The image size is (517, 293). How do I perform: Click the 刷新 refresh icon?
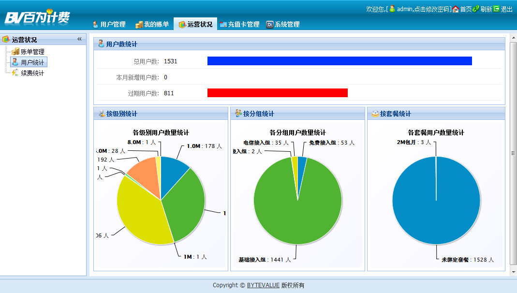[476, 9]
